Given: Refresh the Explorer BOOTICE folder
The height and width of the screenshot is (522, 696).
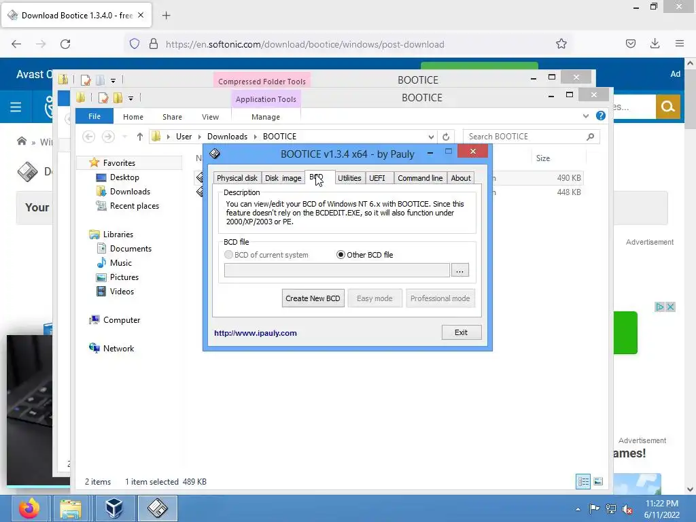Looking at the screenshot, I should point(446,137).
